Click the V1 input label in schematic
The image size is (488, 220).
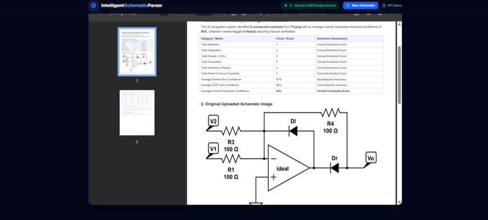click(213, 148)
